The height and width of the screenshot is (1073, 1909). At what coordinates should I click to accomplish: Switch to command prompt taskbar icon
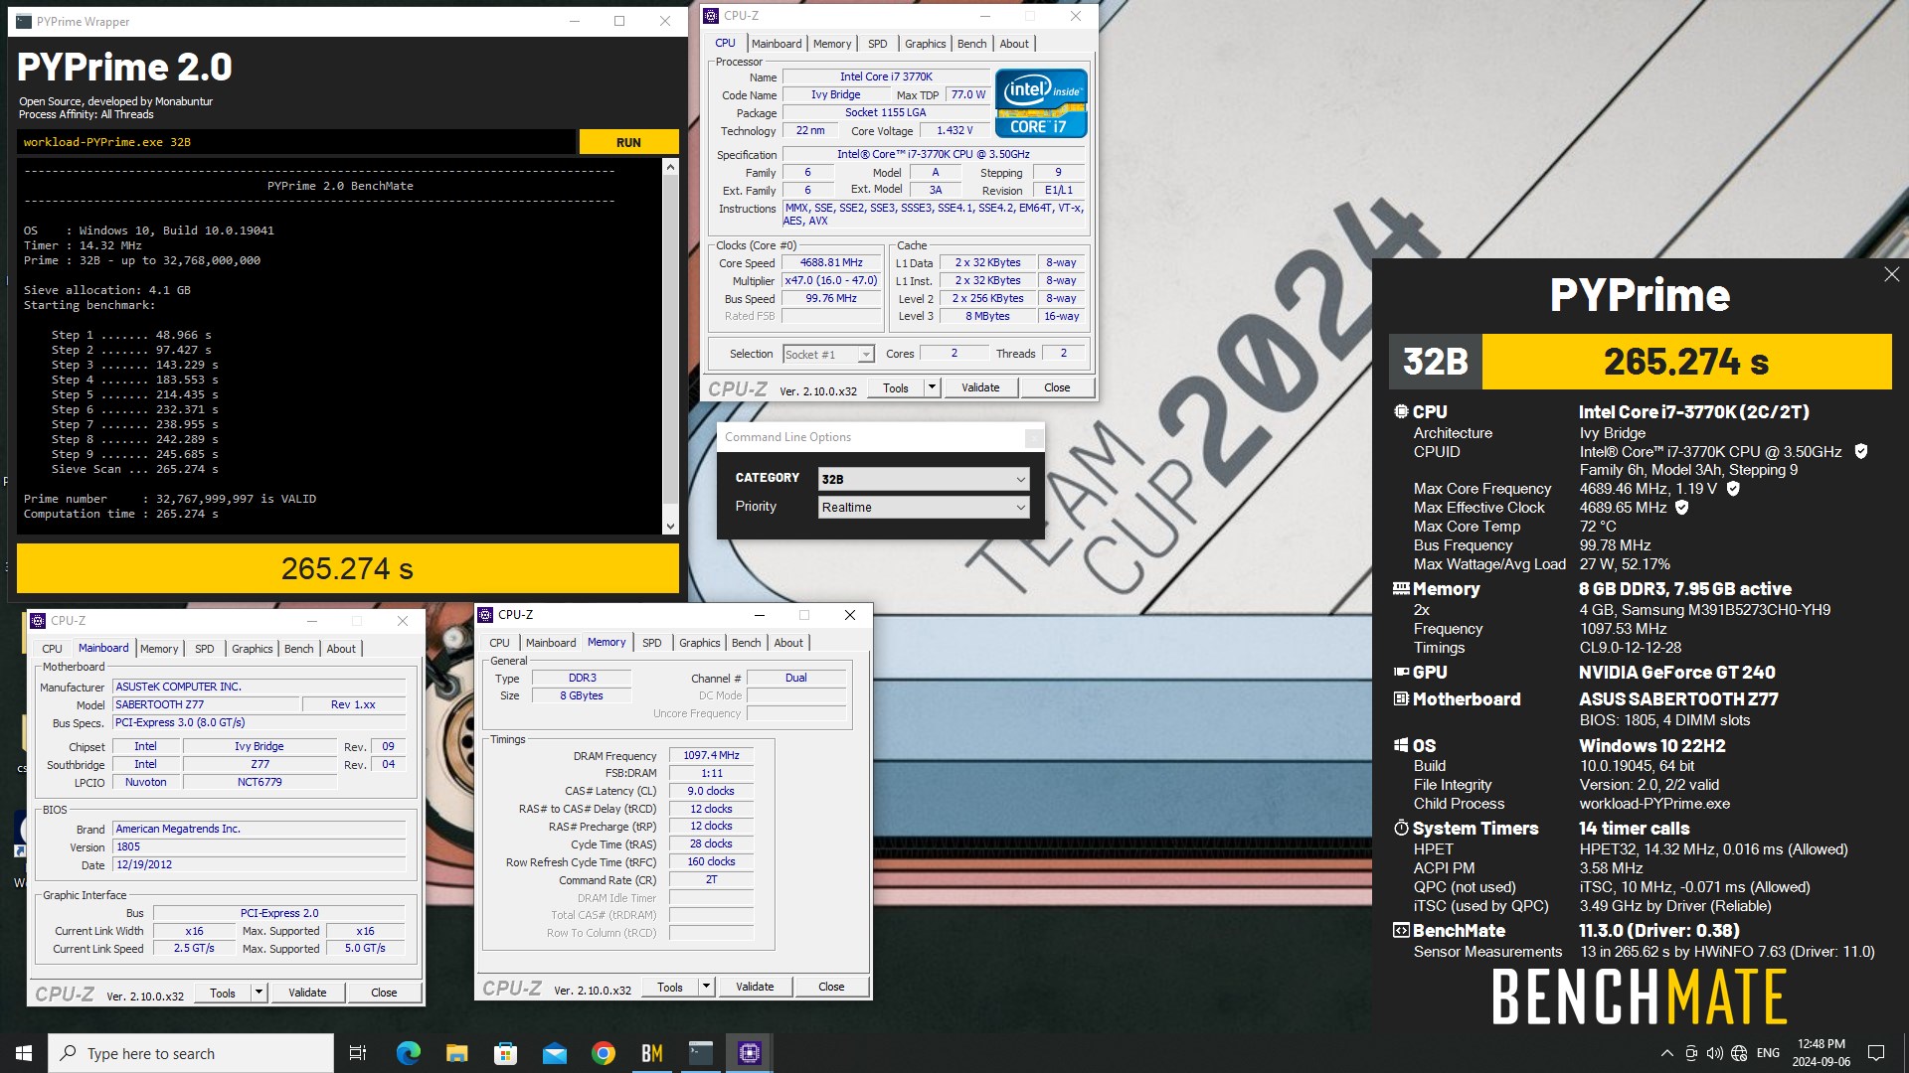[x=701, y=1053]
